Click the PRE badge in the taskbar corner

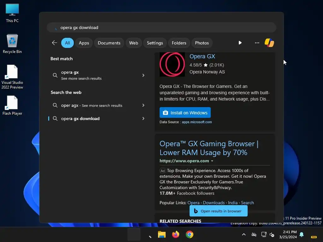tap(314, 237)
